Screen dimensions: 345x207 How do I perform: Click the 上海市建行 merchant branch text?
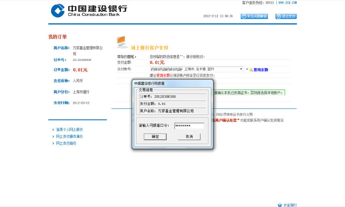(x=81, y=92)
